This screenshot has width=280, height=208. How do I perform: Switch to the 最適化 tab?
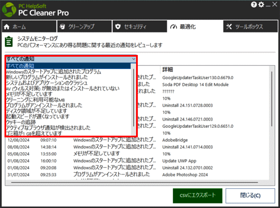click(195, 26)
